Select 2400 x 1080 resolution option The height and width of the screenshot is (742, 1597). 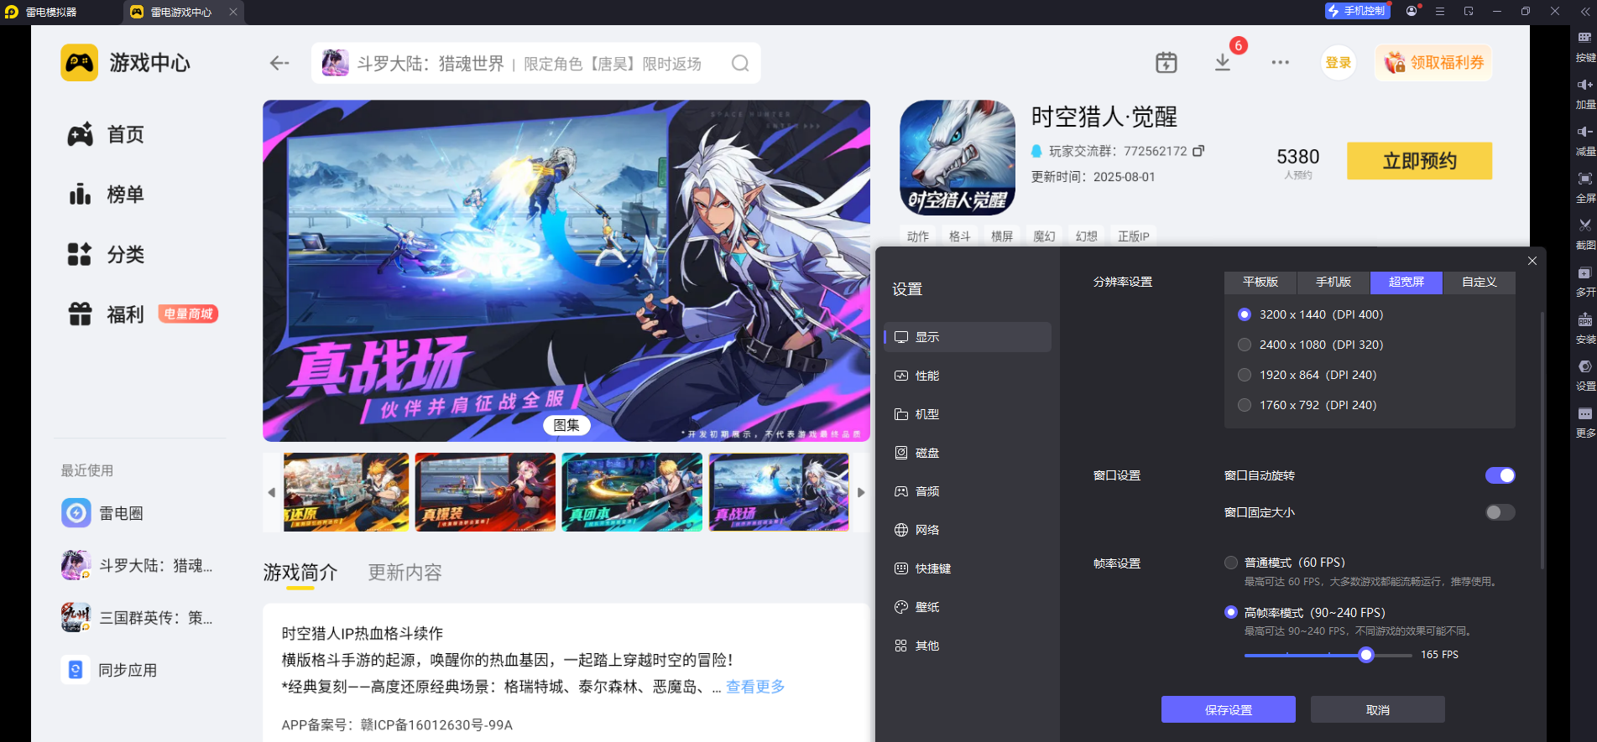[1245, 345]
